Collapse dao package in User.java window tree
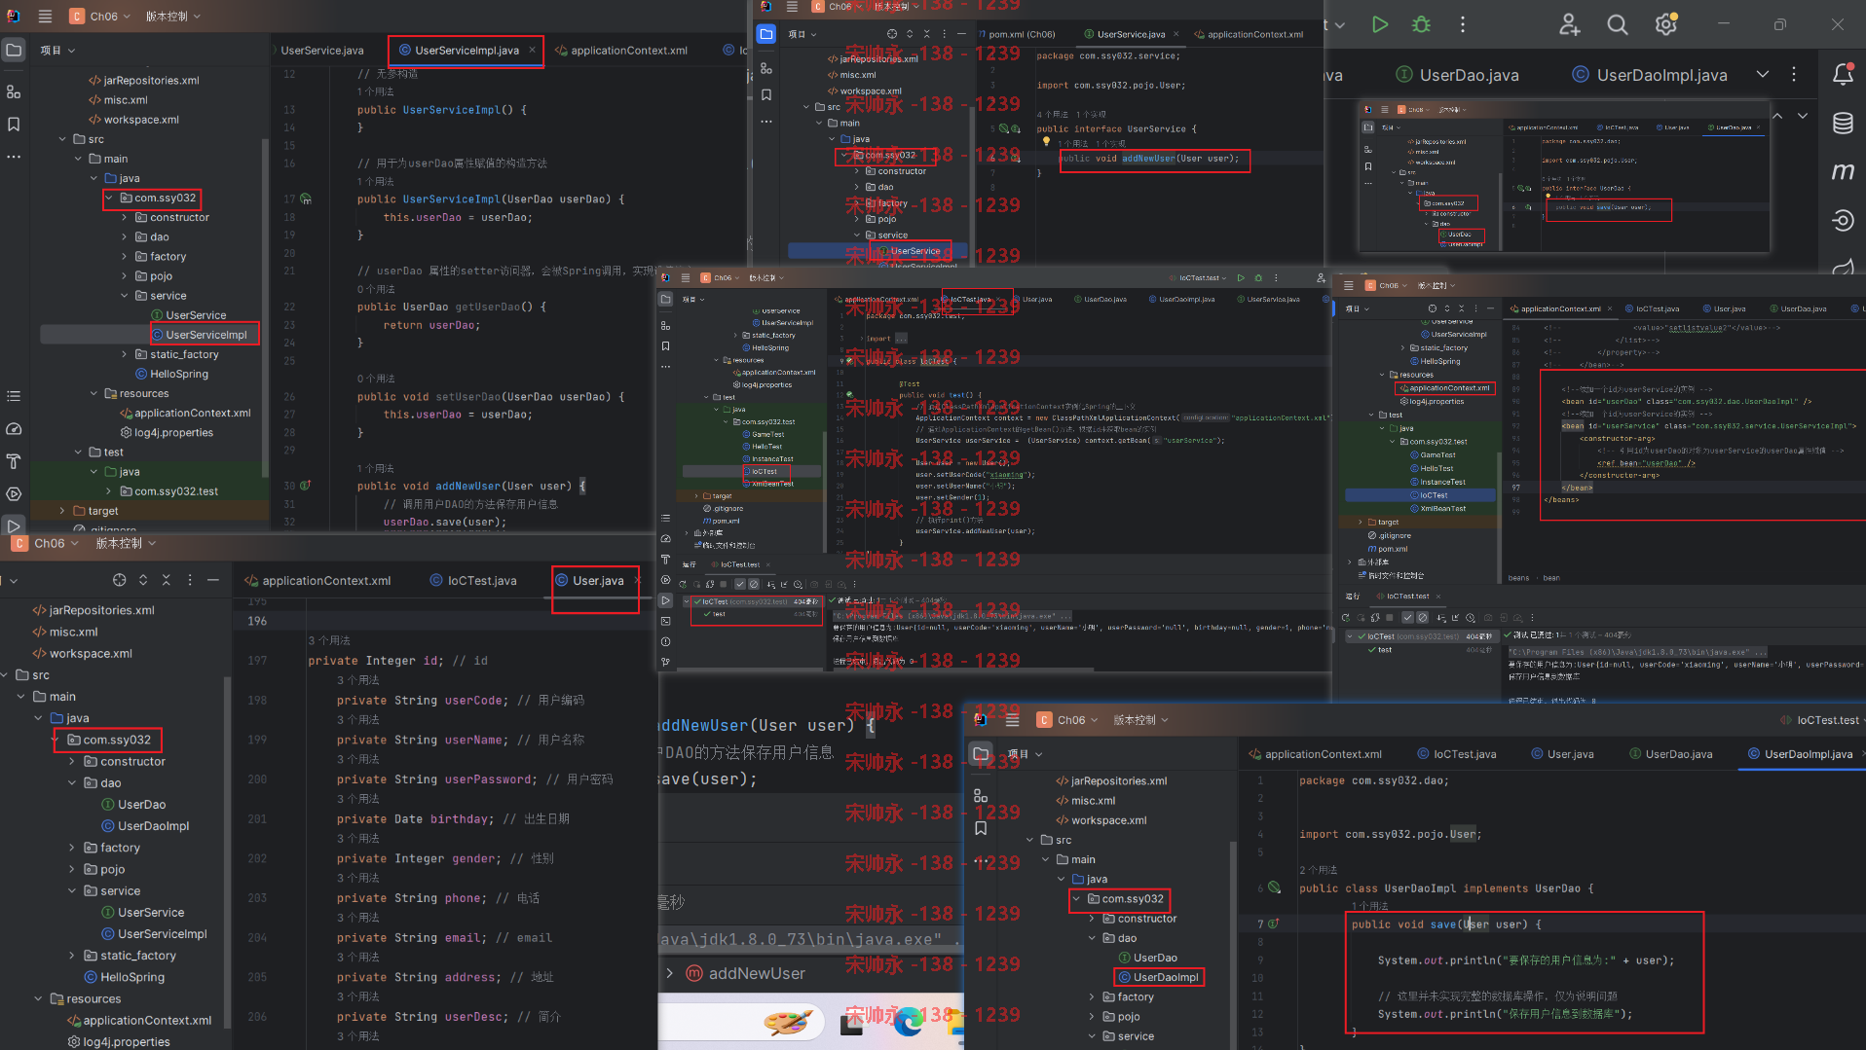Image resolution: width=1866 pixels, height=1050 pixels. tap(72, 782)
